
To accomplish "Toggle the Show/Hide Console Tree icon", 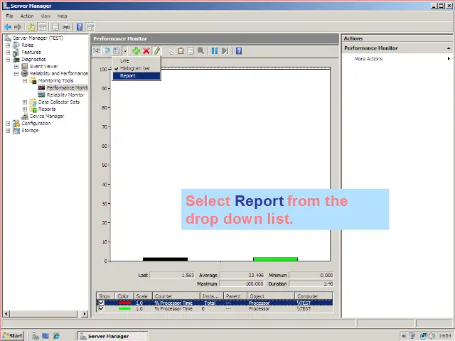I will (43, 27).
